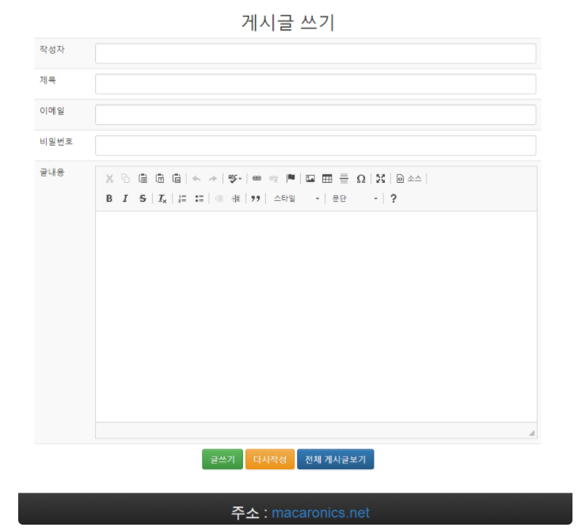Click the Unlink icon
The image size is (578, 531).
click(273, 179)
